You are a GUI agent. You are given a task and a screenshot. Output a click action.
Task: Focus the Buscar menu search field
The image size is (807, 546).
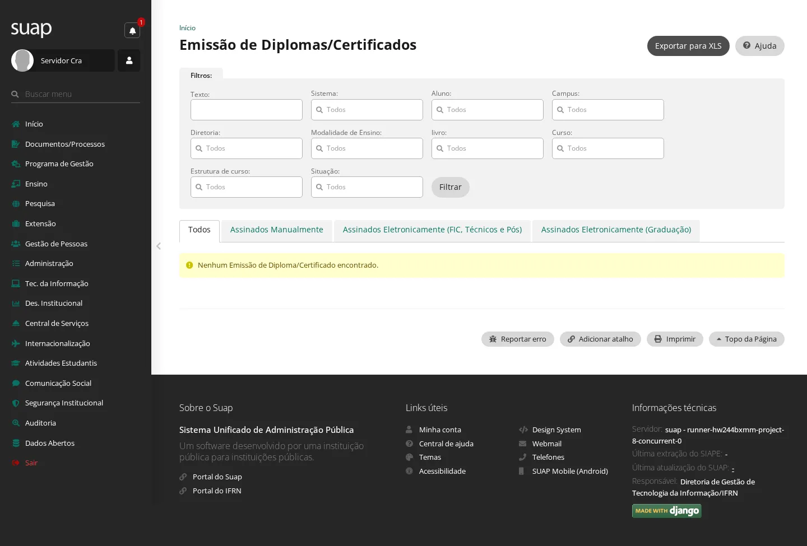tap(76, 94)
